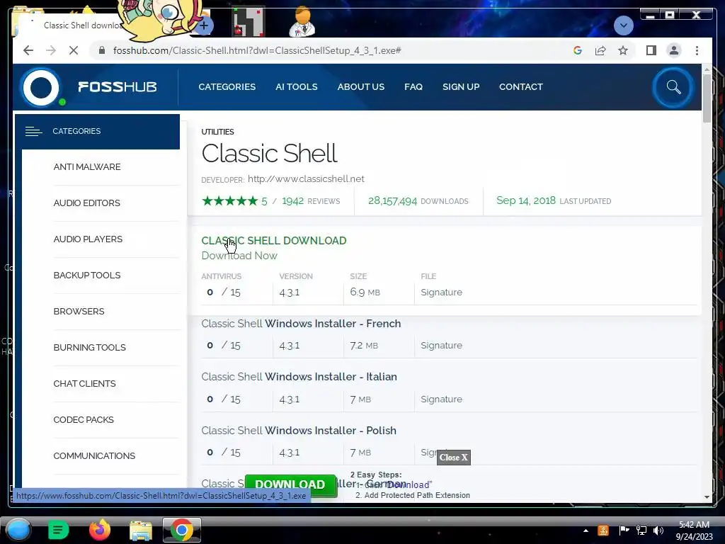This screenshot has width=725, height=544.
Task: Download Windows Installer - French
Action: tap(301, 323)
